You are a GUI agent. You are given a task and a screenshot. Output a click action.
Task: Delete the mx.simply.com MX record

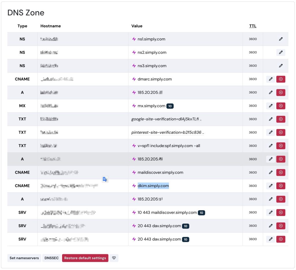coord(281,106)
